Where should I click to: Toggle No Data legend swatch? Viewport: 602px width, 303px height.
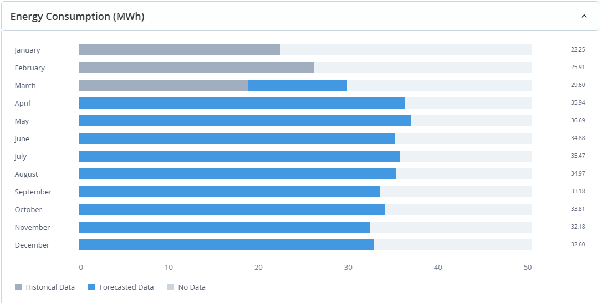[x=171, y=287]
